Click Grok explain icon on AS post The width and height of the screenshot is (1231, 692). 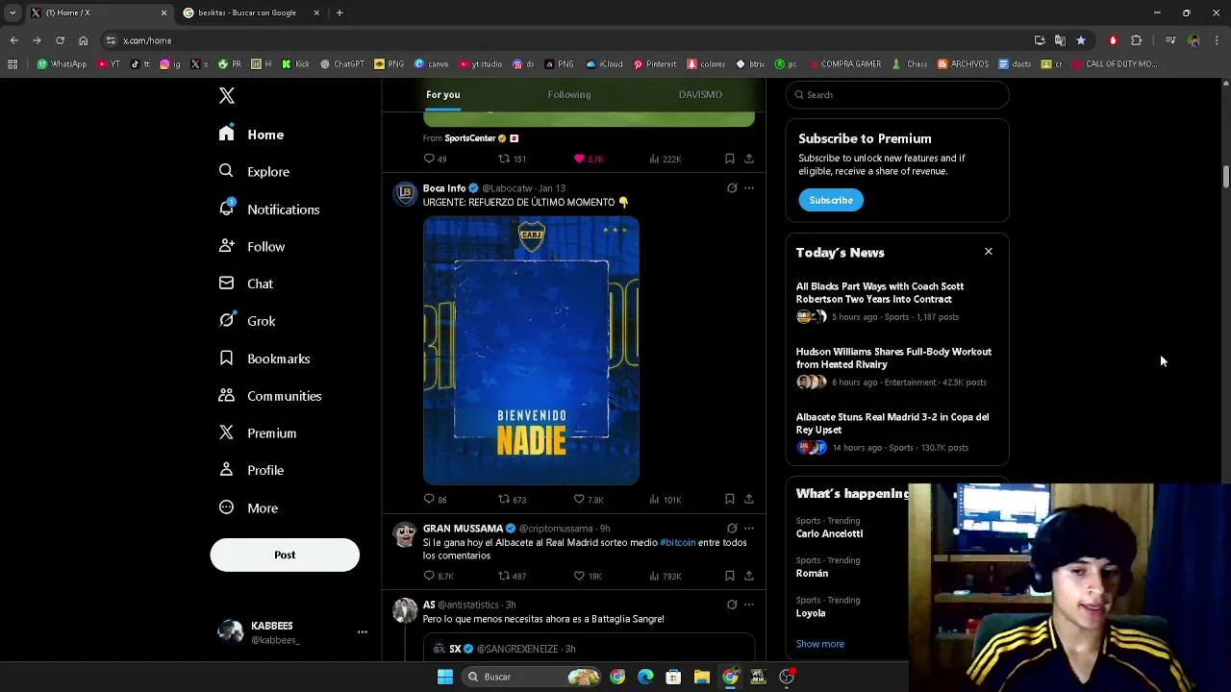click(732, 605)
